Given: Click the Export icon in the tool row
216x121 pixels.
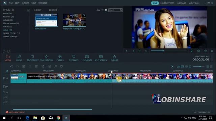Looking at the screenshot, I should pyautogui.click(x=114, y=58).
